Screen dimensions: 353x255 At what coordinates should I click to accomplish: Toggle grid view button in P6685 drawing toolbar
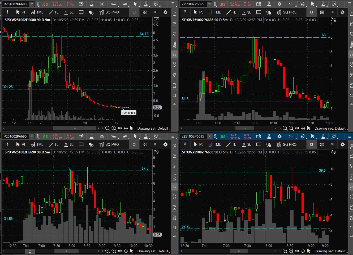click(322, 12)
